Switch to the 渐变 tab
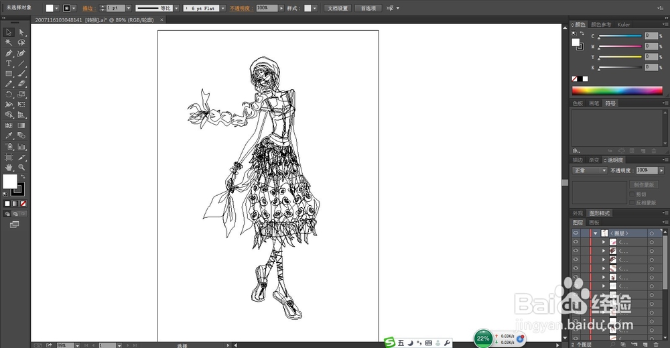This screenshot has width=670, height=348. point(594,160)
